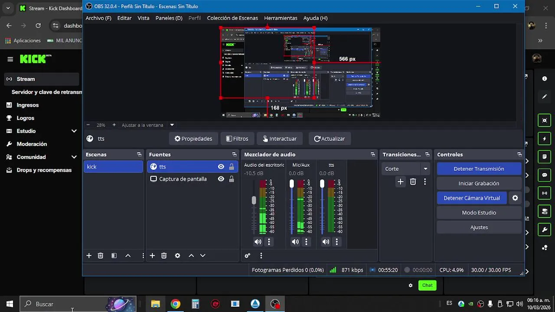Open Paneles (D) menu
This screenshot has width=555, height=312.
coord(169,18)
